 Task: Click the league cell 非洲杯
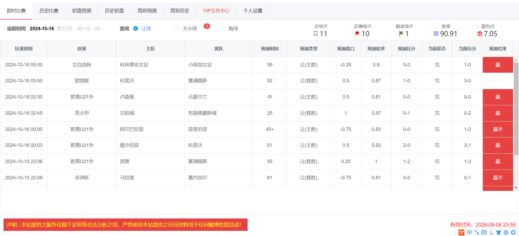pos(82,178)
